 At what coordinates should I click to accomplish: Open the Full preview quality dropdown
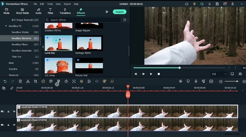(219, 74)
